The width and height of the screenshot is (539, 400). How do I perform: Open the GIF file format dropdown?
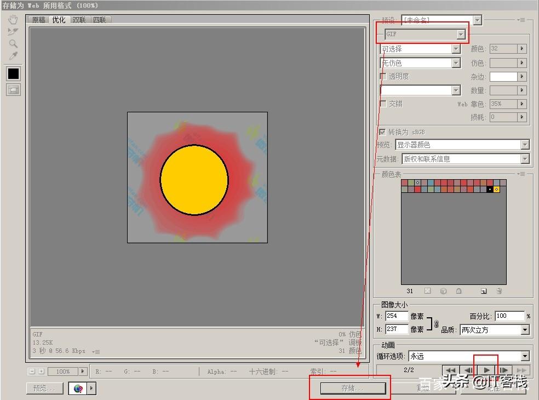(425, 34)
